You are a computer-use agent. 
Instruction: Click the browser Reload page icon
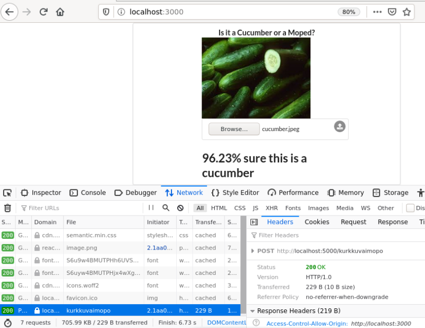(x=44, y=12)
